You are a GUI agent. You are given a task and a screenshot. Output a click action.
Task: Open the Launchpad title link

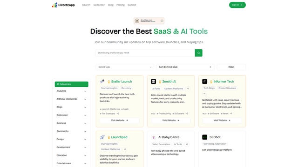(x=119, y=137)
